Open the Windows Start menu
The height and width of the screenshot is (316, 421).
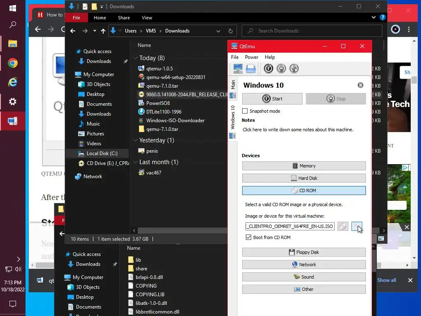tap(13, 8)
